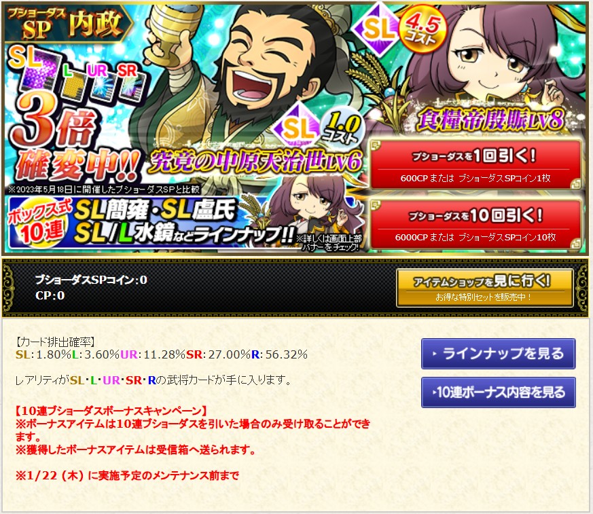Viewport: 593px width, 514px height.
Task: Open 10連ボーナス内容を見る button
Action: 499,392
